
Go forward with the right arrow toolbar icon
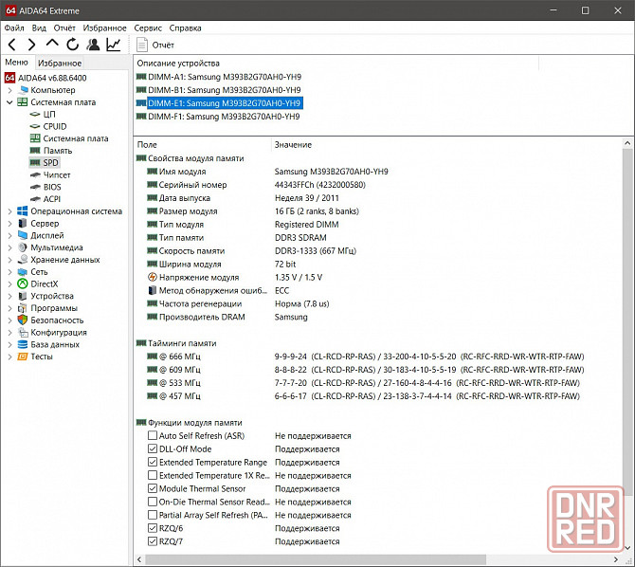coord(31,45)
